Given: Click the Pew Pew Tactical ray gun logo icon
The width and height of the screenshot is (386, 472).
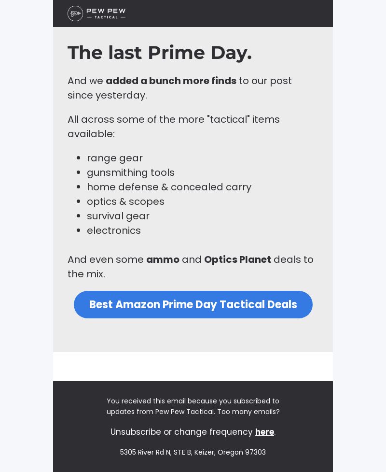Looking at the screenshot, I should click(x=75, y=14).
